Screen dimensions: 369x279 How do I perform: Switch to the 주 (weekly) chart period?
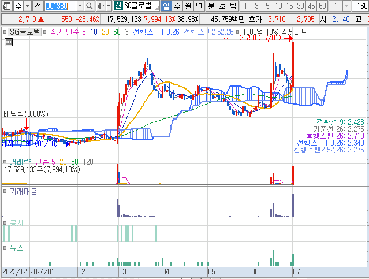(177, 6)
